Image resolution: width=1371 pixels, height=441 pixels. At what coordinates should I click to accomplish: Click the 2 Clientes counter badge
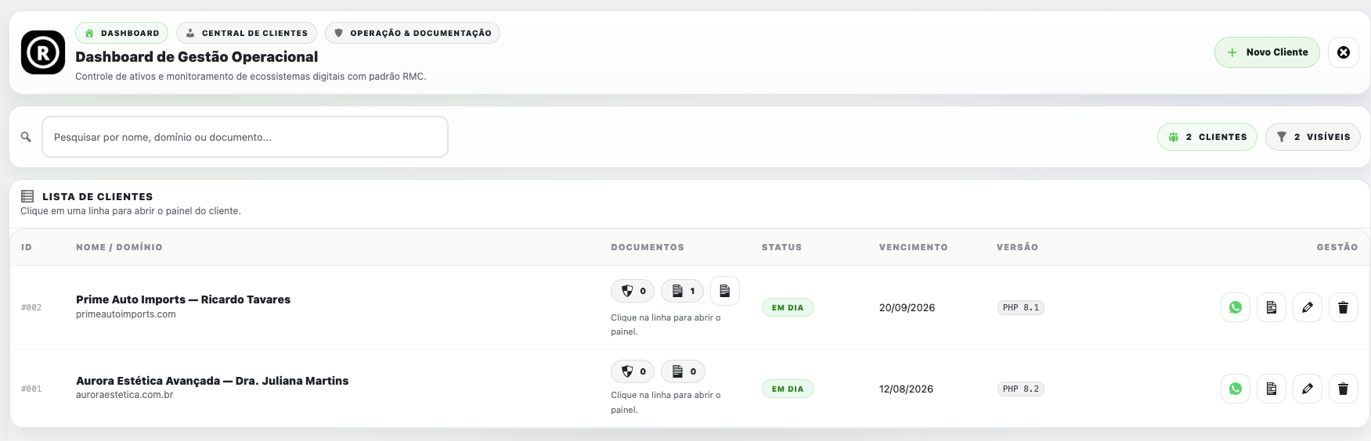coord(1207,137)
